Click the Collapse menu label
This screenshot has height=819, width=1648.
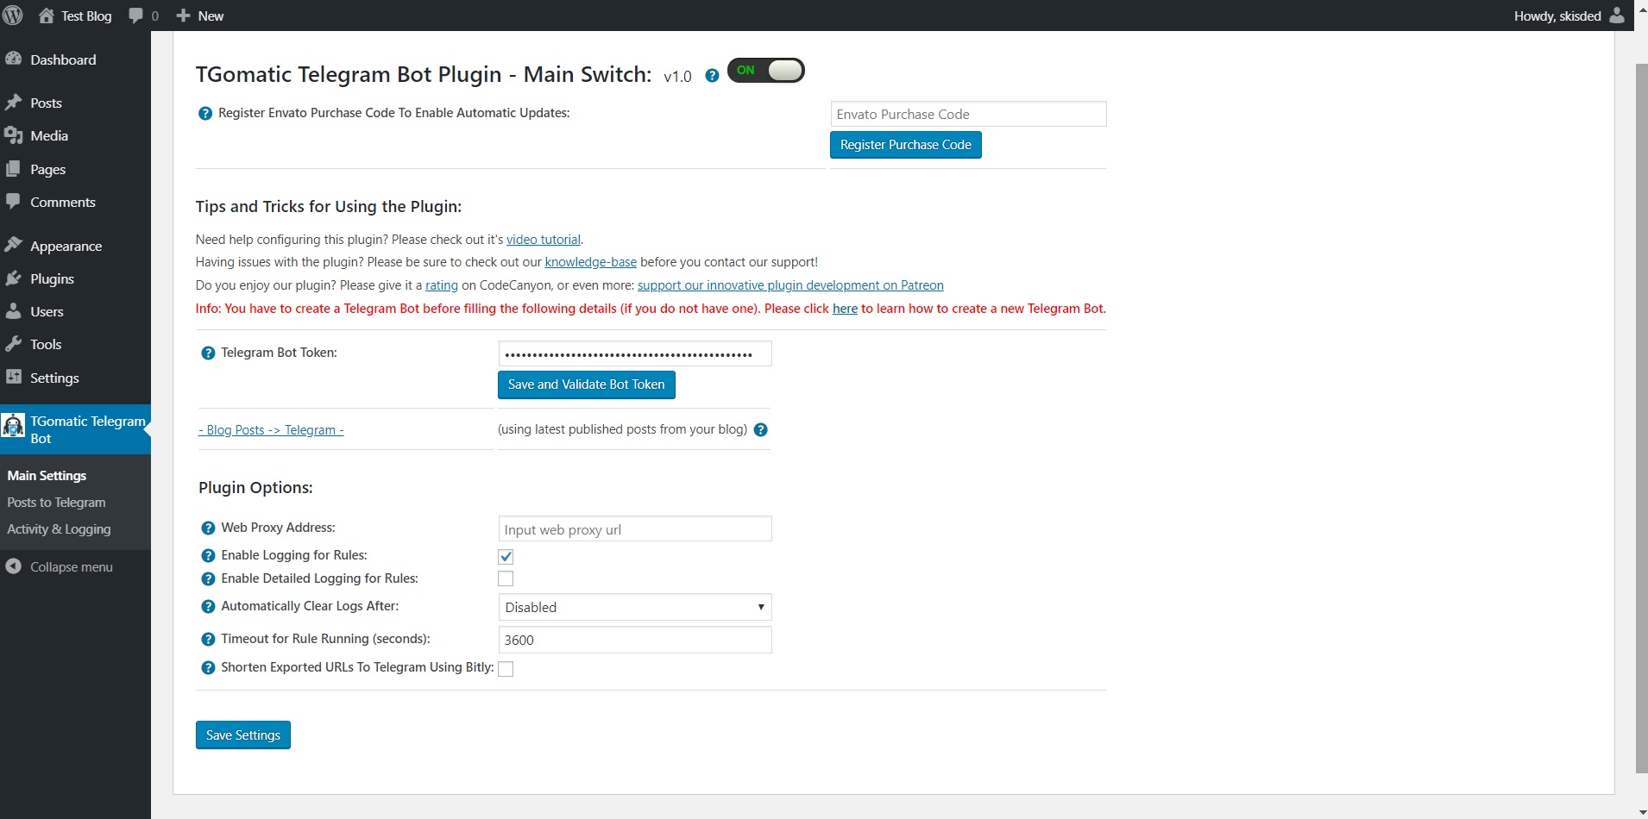click(72, 566)
